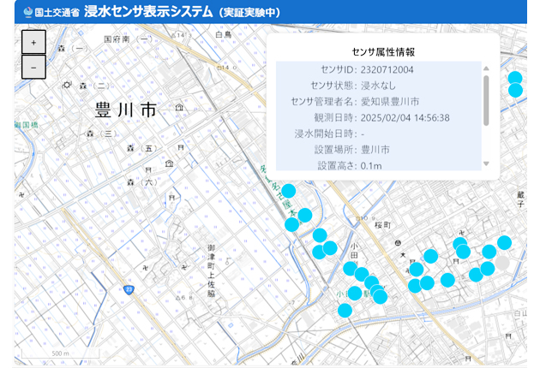Click the センサID value 2320712004
This screenshot has width=540, height=368.
pos(387,70)
